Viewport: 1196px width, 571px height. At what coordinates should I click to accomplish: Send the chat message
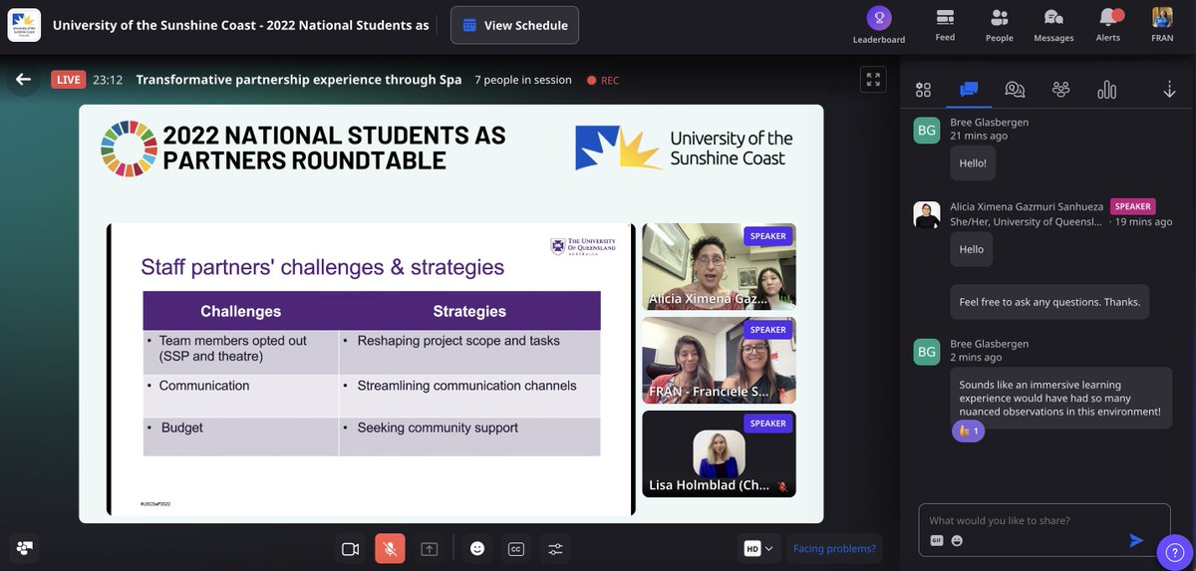pos(1136,540)
